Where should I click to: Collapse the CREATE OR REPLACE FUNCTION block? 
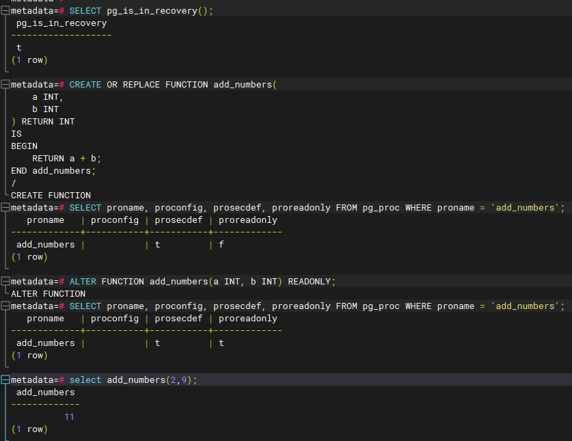pos(5,85)
